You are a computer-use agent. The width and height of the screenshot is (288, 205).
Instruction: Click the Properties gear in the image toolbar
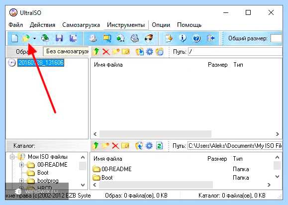(x=150, y=52)
